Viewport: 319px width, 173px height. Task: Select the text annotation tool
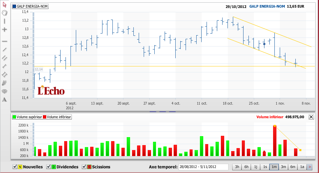[x=4, y=100]
